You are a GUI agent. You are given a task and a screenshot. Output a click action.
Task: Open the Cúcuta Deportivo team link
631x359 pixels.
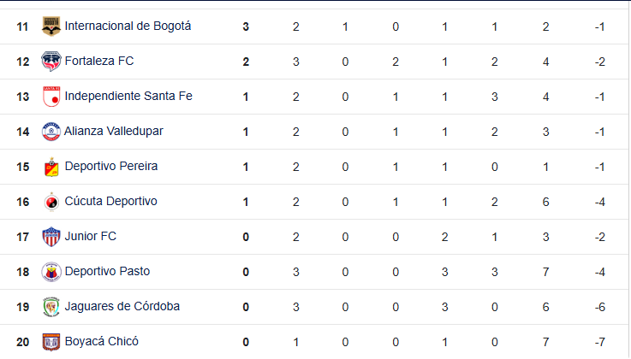click(x=110, y=201)
